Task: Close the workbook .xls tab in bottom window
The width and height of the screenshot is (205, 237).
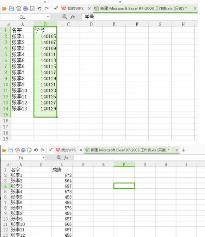Action: [177, 150]
